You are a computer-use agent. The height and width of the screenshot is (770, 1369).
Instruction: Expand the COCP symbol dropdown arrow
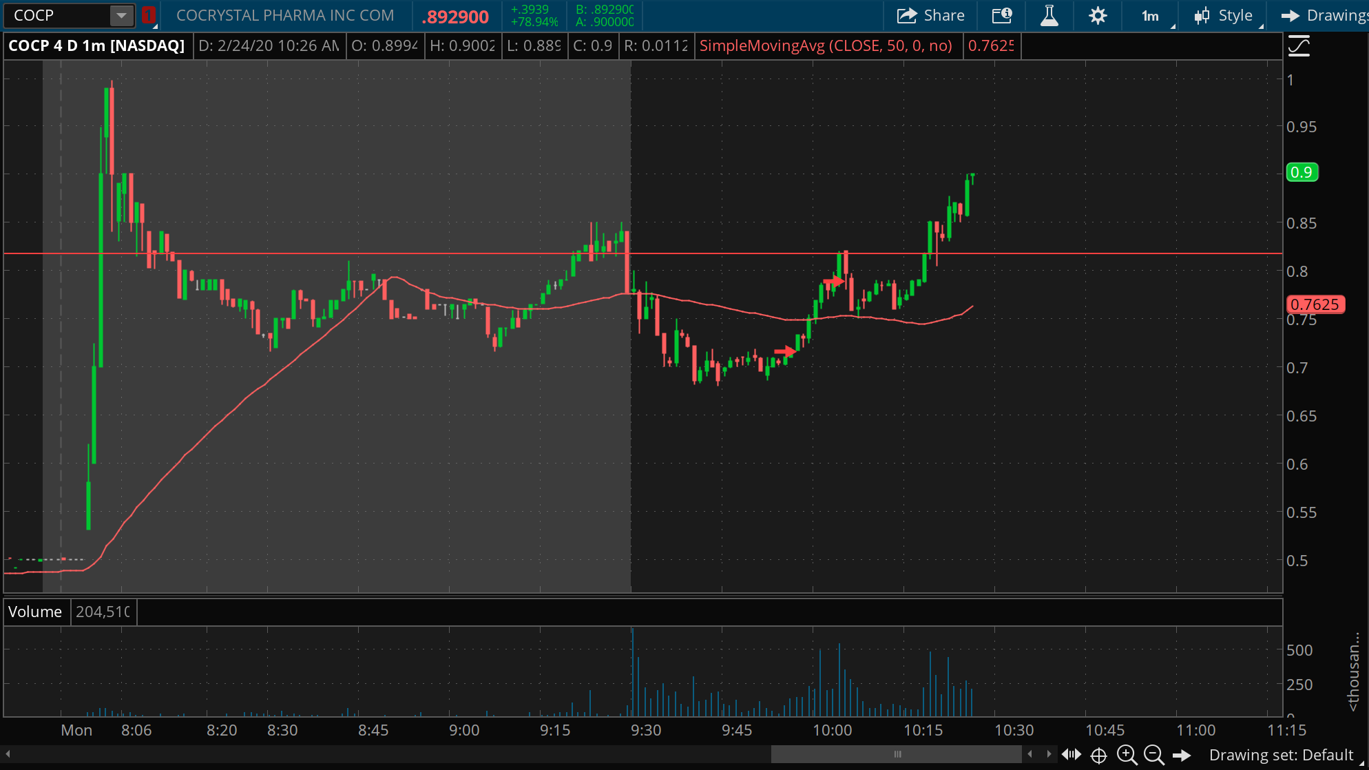click(x=121, y=15)
